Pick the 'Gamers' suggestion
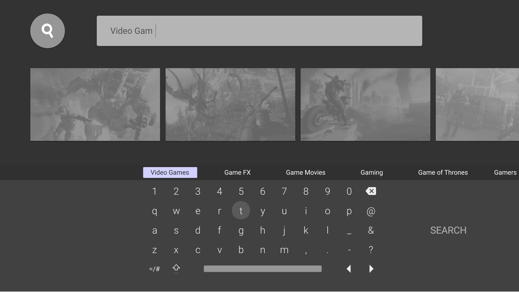Screen dimensions: 519x292 (x=505, y=172)
